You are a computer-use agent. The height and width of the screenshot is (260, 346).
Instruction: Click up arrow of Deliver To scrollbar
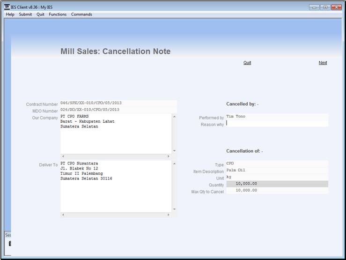(174, 163)
